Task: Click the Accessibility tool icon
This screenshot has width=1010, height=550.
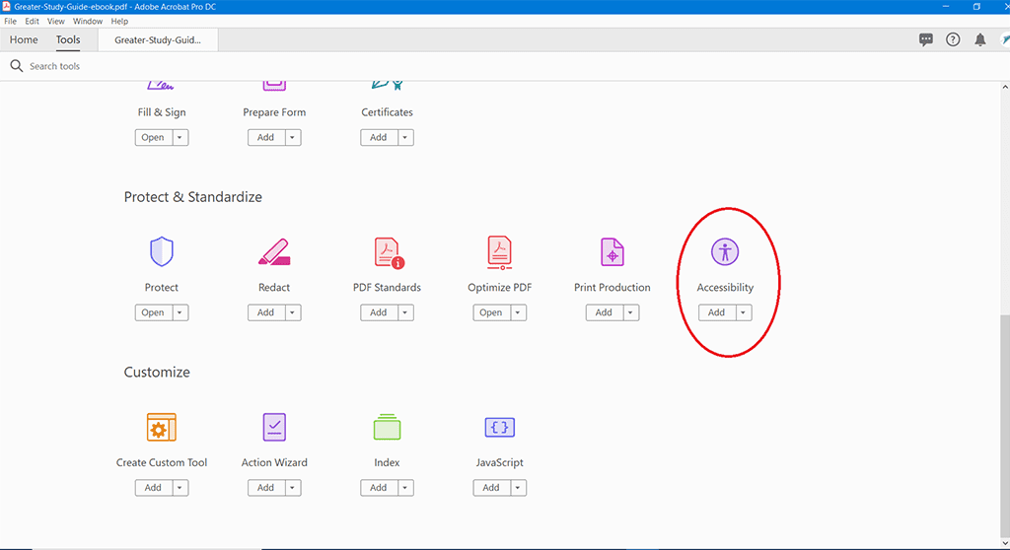Action: (725, 252)
